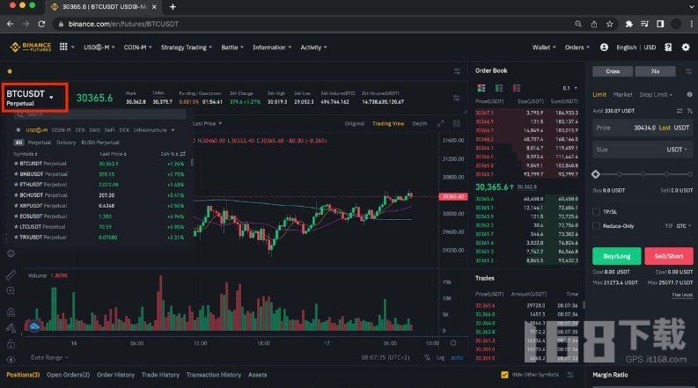Viewport: 698px width, 388px height.
Task: Open the settings gear in top navigation
Action: pyautogui.click(x=686, y=48)
